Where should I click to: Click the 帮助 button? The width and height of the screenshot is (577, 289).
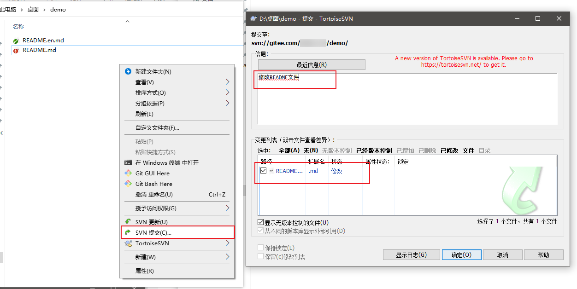(x=543, y=255)
